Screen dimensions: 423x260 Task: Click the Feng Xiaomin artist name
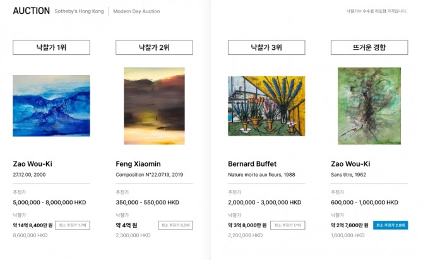[x=138, y=163]
